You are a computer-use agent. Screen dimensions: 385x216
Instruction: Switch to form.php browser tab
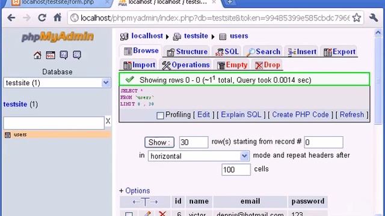58,2
